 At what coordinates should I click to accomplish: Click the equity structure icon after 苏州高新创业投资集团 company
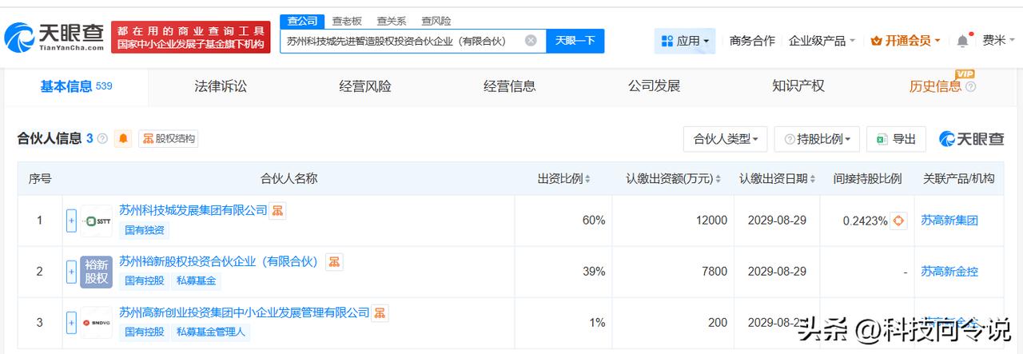click(380, 313)
